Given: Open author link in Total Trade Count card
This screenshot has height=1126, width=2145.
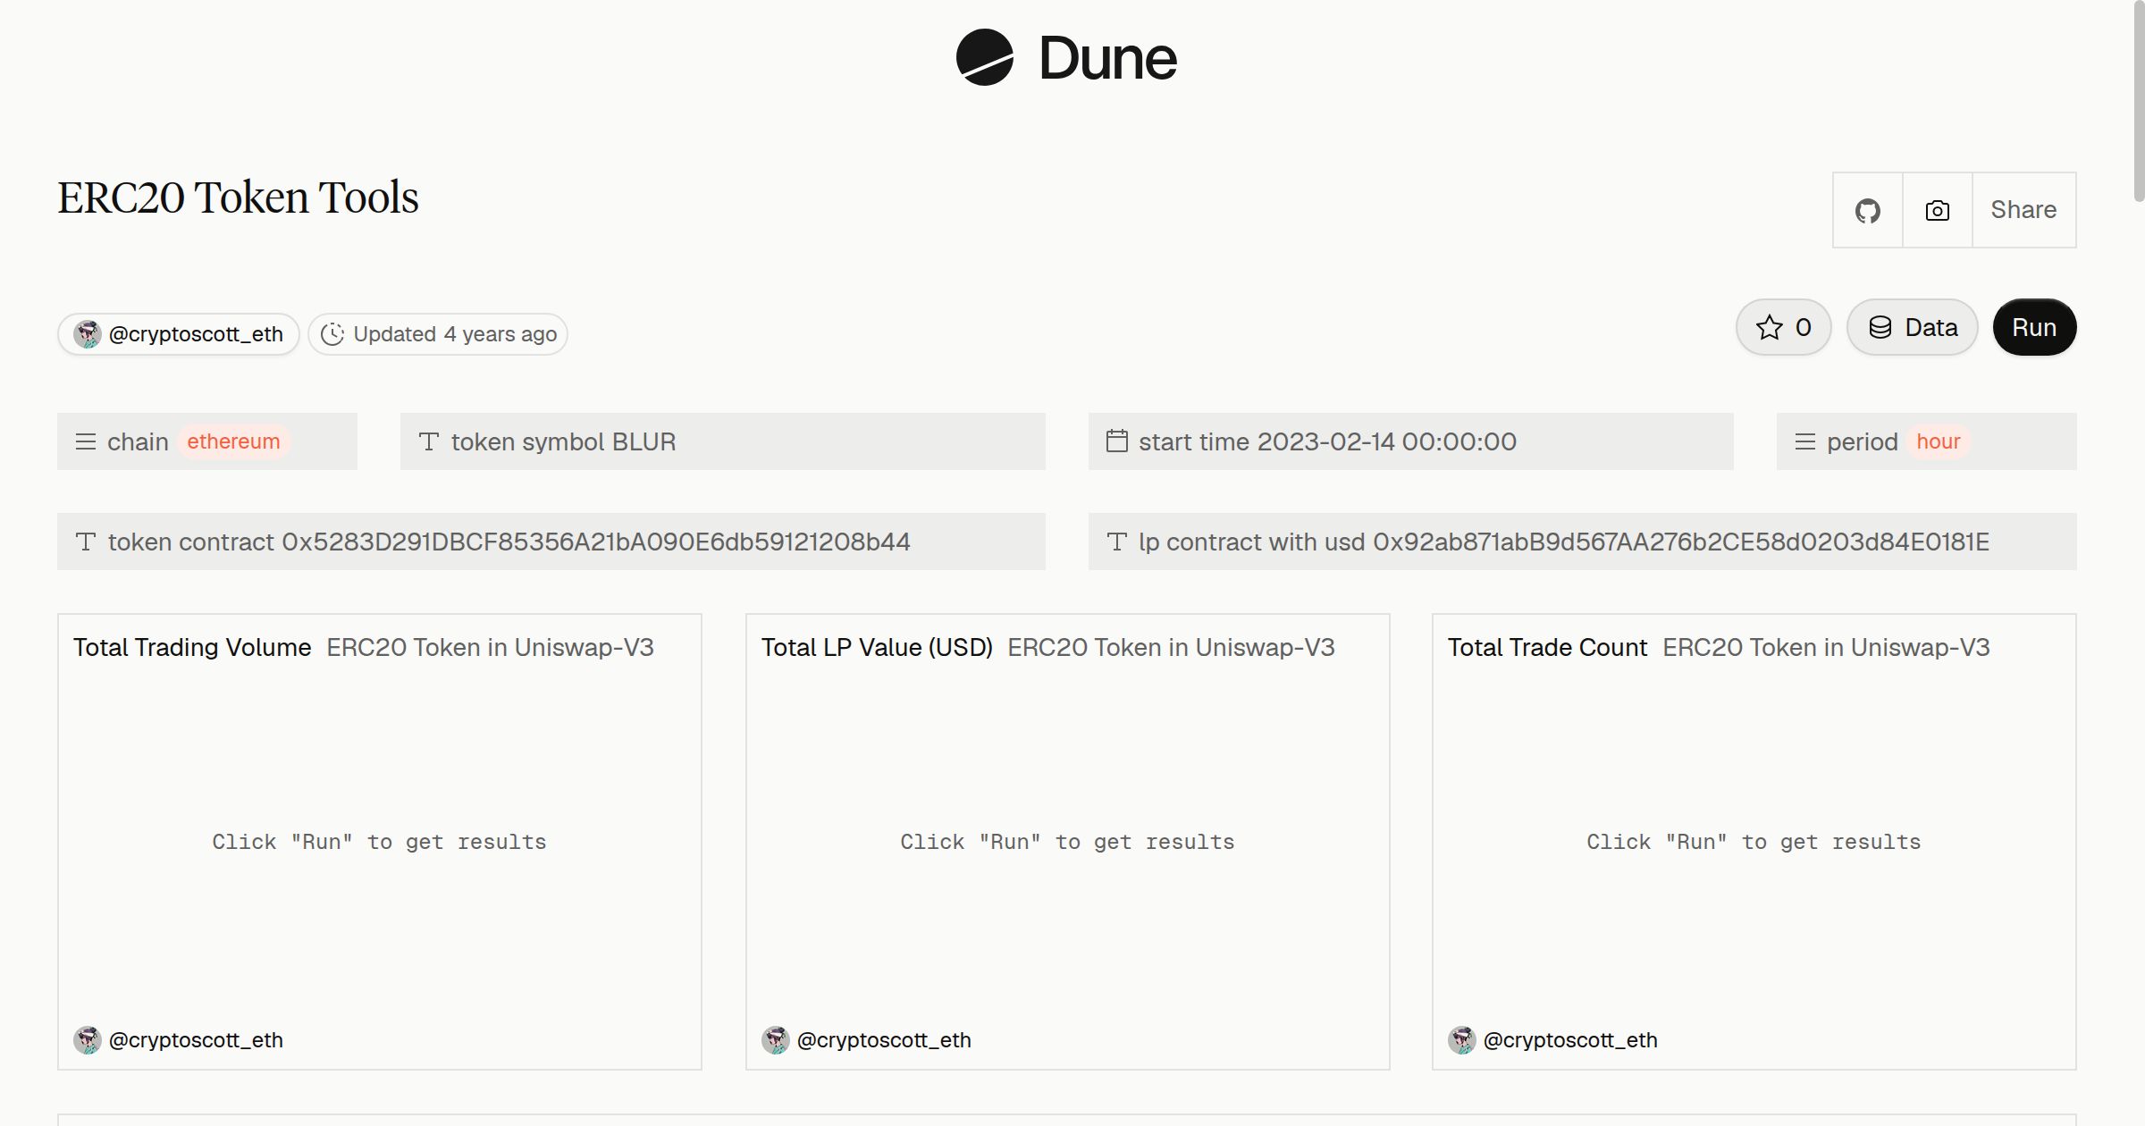Looking at the screenshot, I should point(1570,1040).
